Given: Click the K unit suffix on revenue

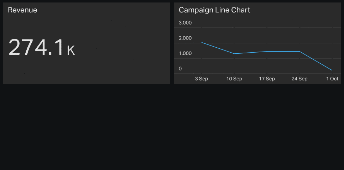Looking at the screenshot, I should [x=71, y=51].
